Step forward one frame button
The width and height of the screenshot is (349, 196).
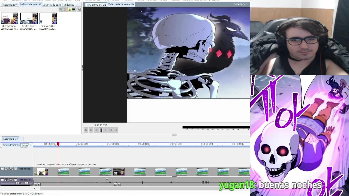pyautogui.click(x=106, y=130)
